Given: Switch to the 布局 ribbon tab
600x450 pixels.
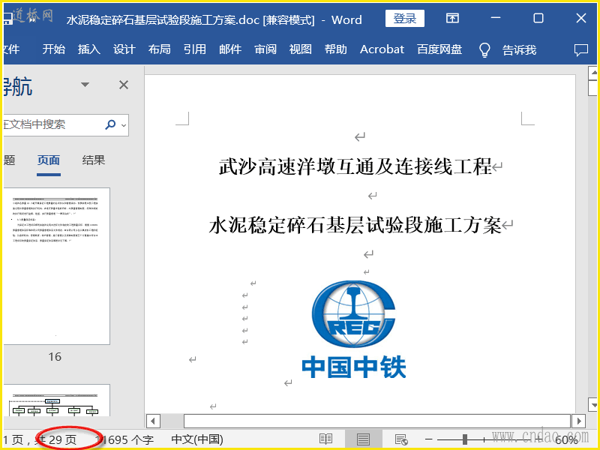Looking at the screenshot, I should click(x=159, y=49).
